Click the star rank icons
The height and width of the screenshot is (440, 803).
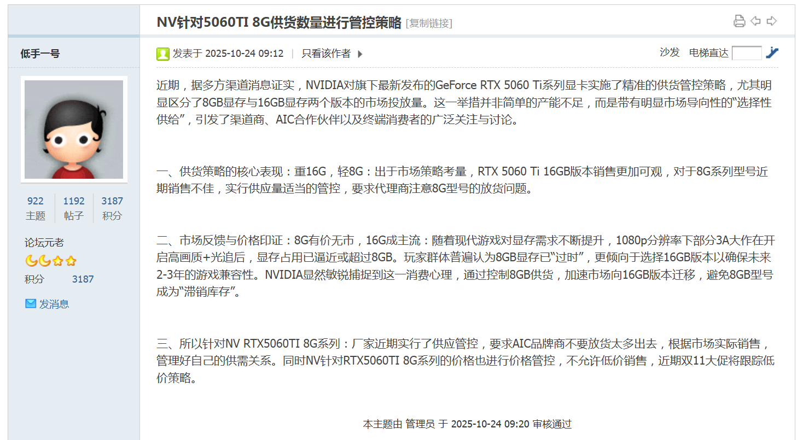[x=64, y=261]
